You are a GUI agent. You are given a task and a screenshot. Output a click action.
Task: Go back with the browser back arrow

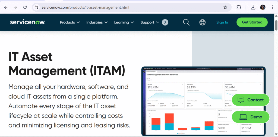pos(6,7)
